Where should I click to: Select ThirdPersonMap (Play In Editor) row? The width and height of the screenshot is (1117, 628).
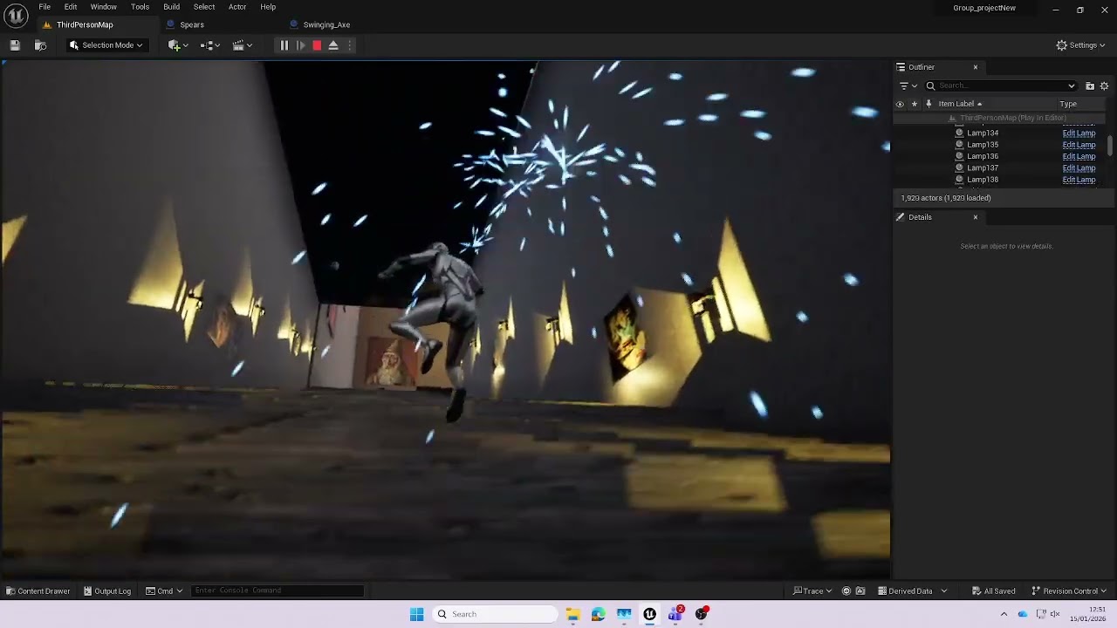click(x=1001, y=118)
